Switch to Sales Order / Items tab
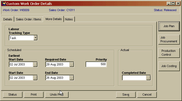Screen dimensions: 182x101 (x=29, y=19)
